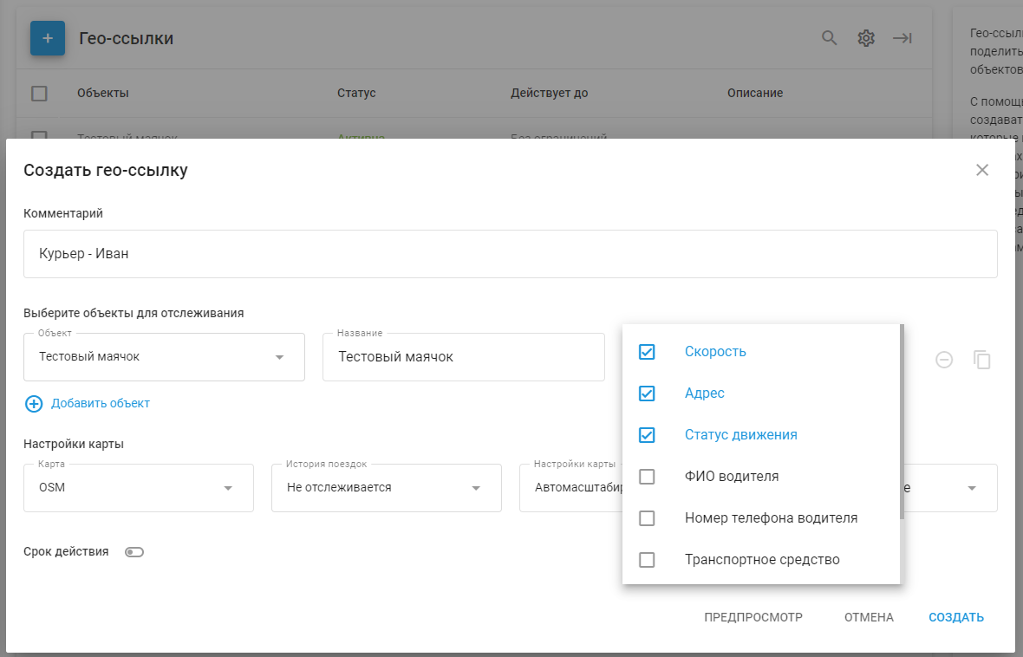This screenshot has width=1023, height=657.
Task: Check the Транспортное средство checkbox
Action: [x=647, y=561]
